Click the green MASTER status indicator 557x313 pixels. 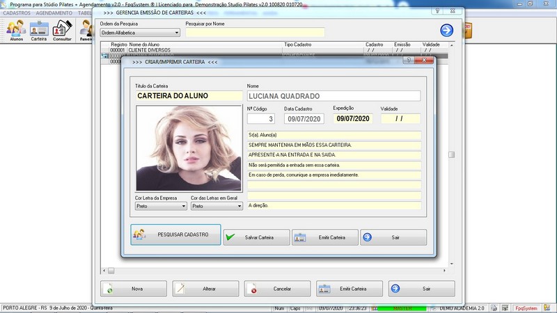[402, 308]
